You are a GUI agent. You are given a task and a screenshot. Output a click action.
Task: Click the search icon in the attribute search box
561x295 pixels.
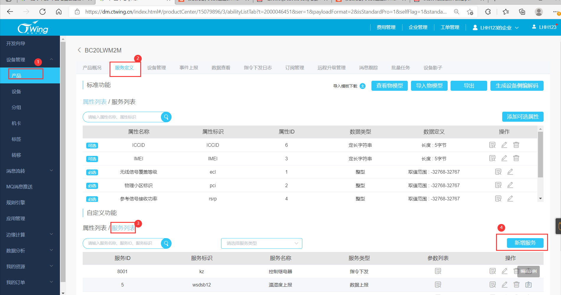tap(166, 117)
